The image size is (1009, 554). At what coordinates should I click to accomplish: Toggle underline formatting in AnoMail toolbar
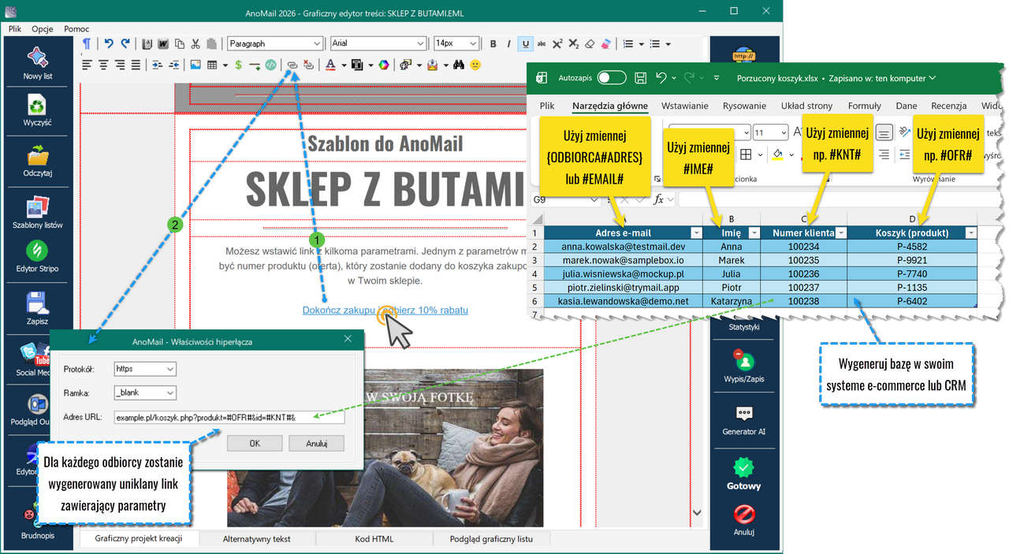tap(526, 44)
